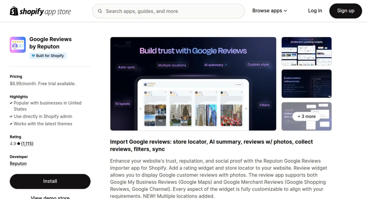Image resolution: width=367 pixels, height=199 pixels.
Task: Open the 10 attention-grabbing widgets thumbnail
Action: [306, 51]
